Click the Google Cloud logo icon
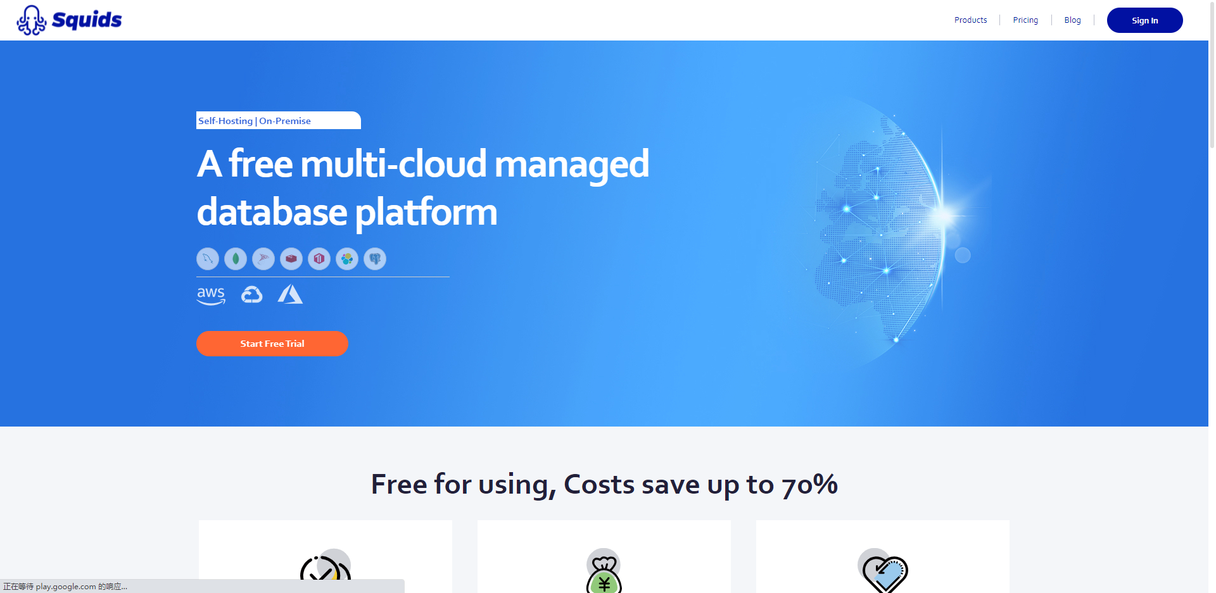 251,295
